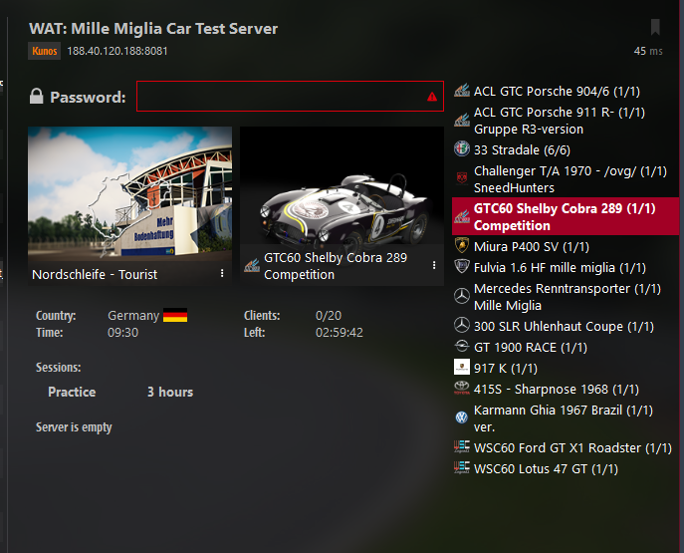Click the Practice session label

click(72, 392)
